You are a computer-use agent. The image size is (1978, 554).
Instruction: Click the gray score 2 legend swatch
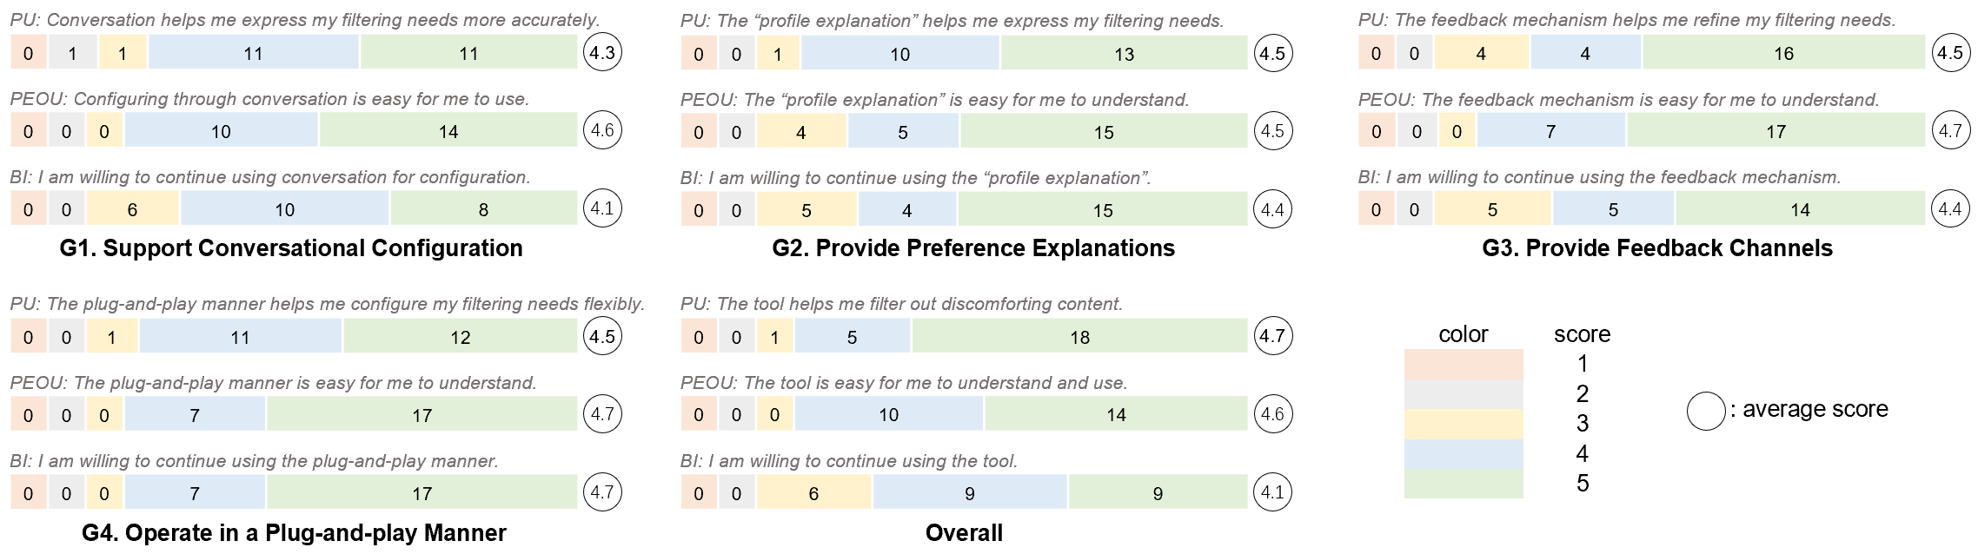(x=1464, y=394)
